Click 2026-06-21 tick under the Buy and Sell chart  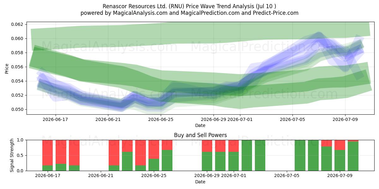pyautogui.click(x=101, y=176)
